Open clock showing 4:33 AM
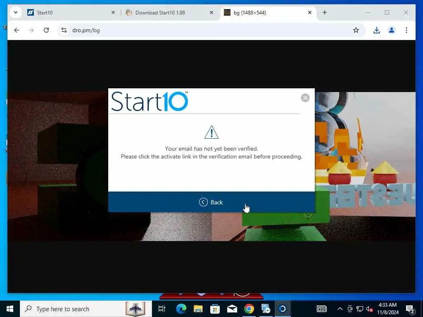 click(x=387, y=309)
